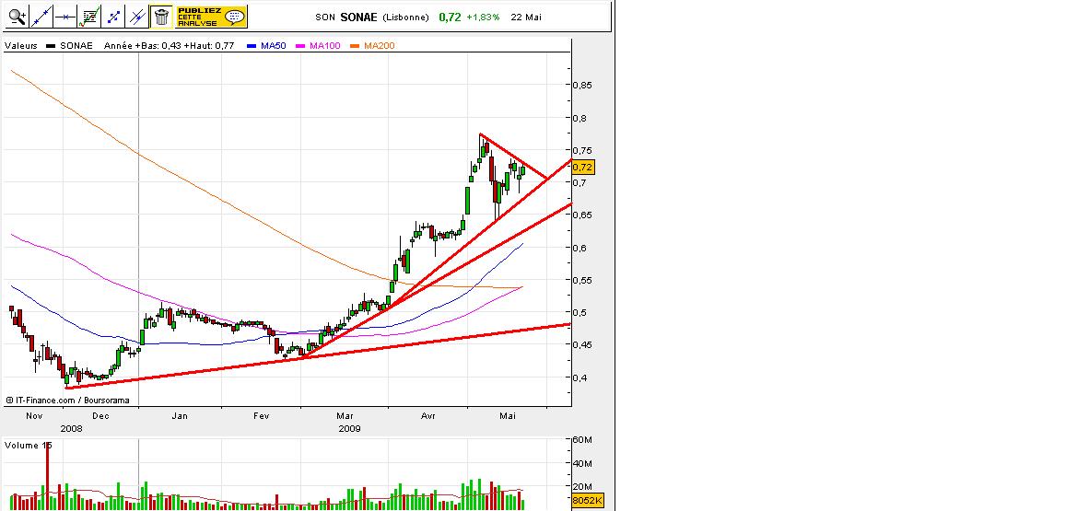The height and width of the screenshot is (511, 1077).
Task: Click the yellow 0,72 price tag on axis
Action: coord(582,167)
